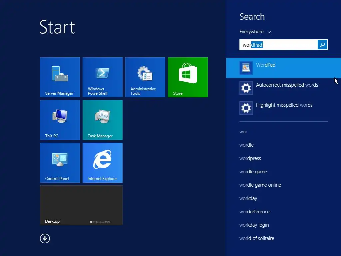Screen dimensions: 341x256
Task: Click the gear icon beside Highlight misspelled words
Action: tap(246, 108)
